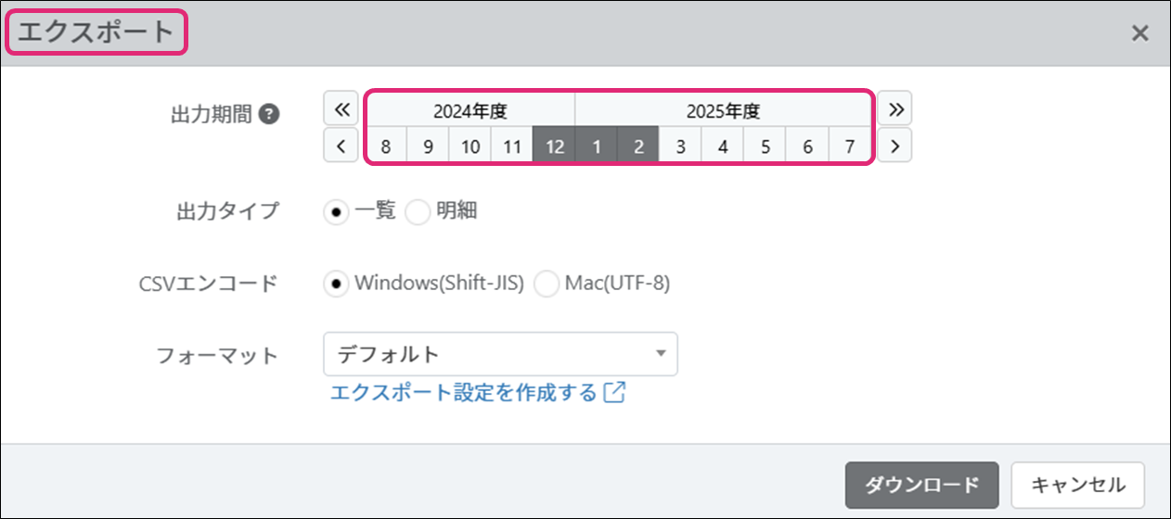Select month 12 in the period selector
The image size is (1171, 519).
tap(554, 146)
